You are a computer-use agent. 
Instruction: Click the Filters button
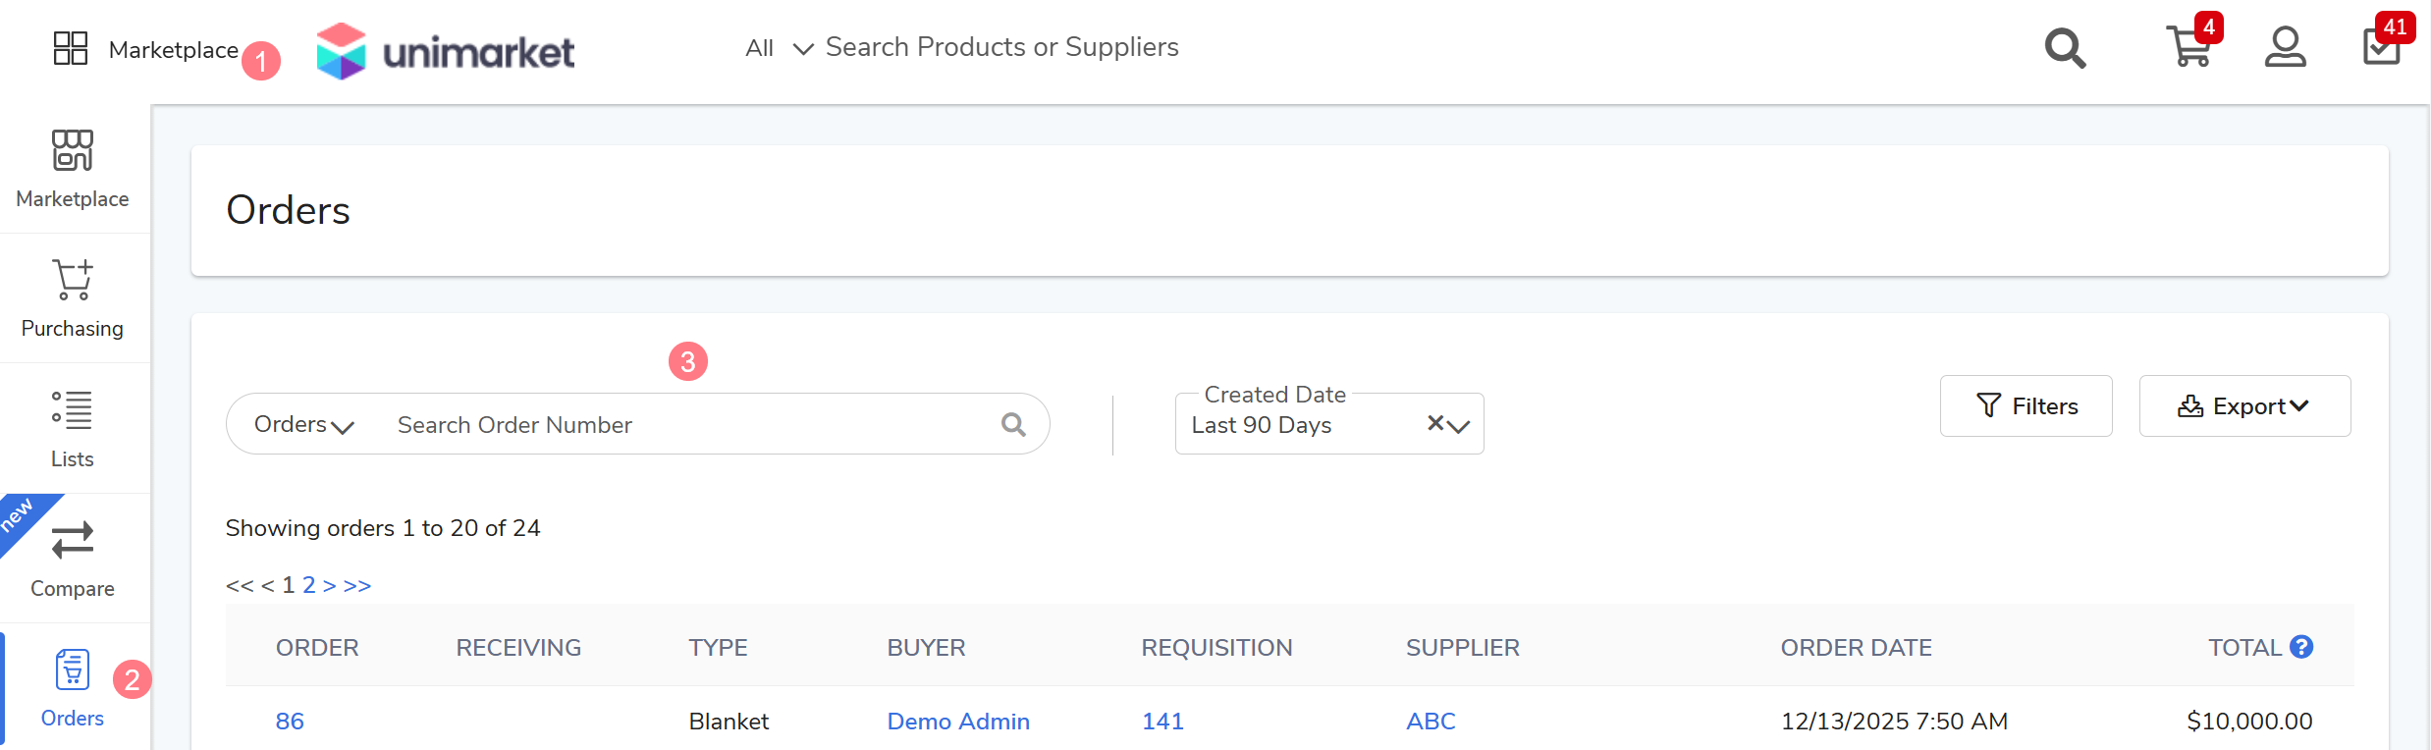[2026, 406]
